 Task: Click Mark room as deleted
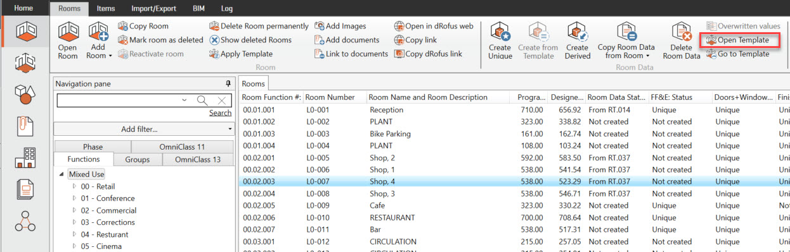click(x=160, y=40)
